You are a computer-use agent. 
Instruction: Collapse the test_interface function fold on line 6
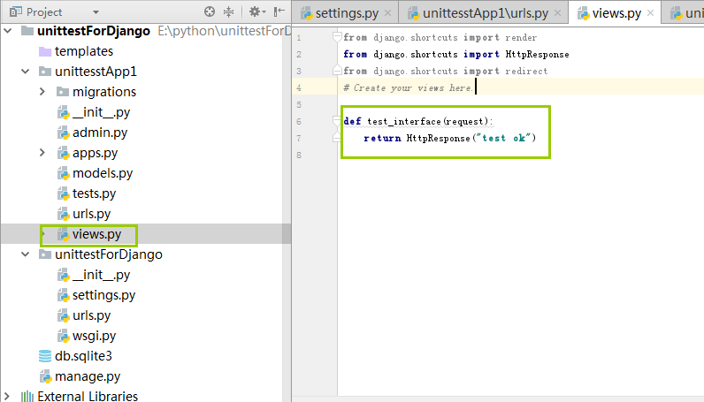(337, 121)
